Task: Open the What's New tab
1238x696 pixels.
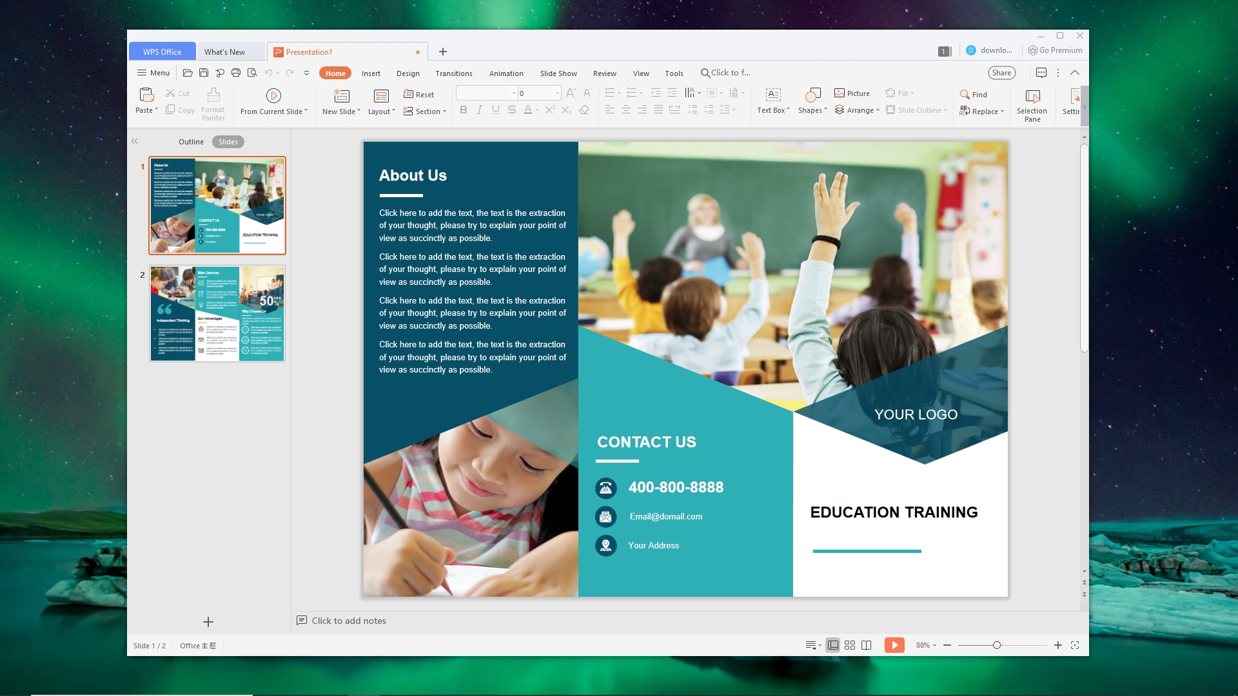Action: pyautogui.click(x=225, y=51)
